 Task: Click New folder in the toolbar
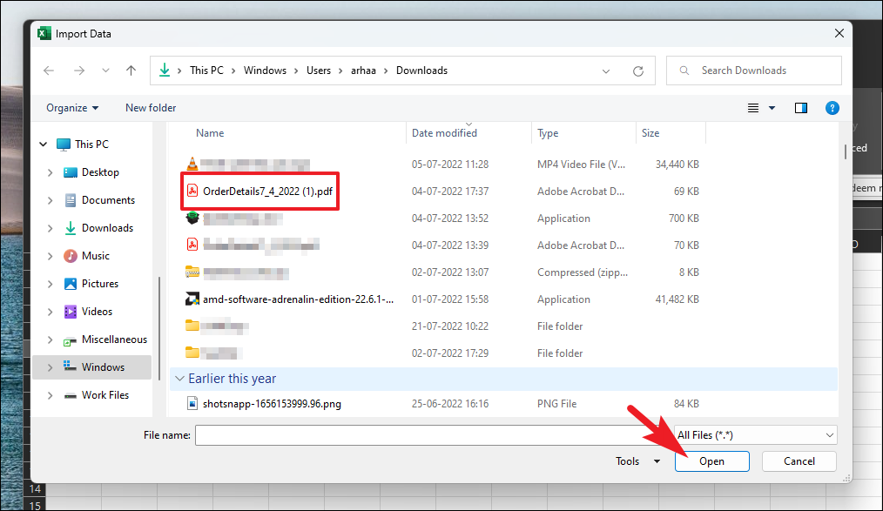click(x=150, y=107)
